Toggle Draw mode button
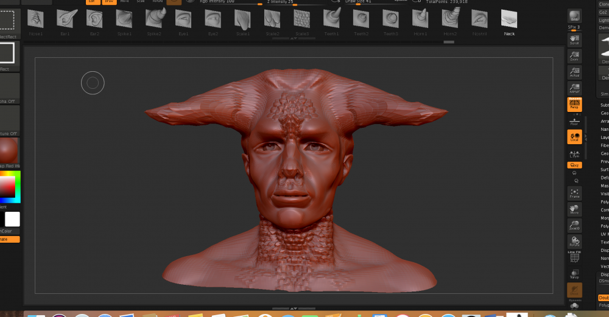 tap(109, 2)
